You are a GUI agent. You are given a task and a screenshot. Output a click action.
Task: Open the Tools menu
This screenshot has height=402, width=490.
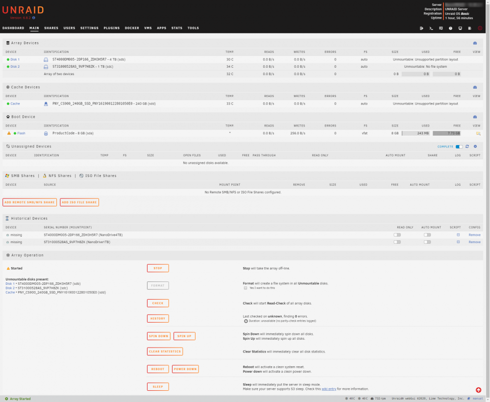(193, 28)
